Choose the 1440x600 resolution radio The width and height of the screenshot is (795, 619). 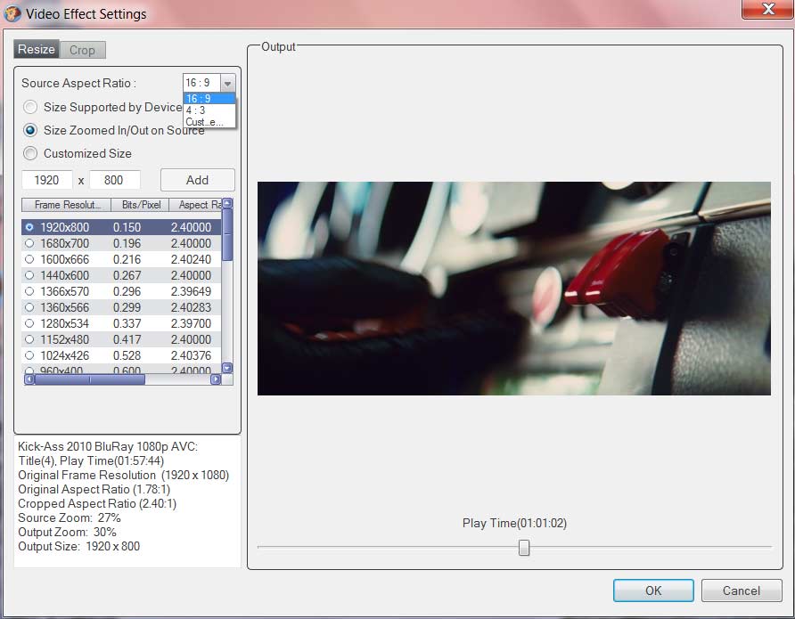tap(29, 275)
